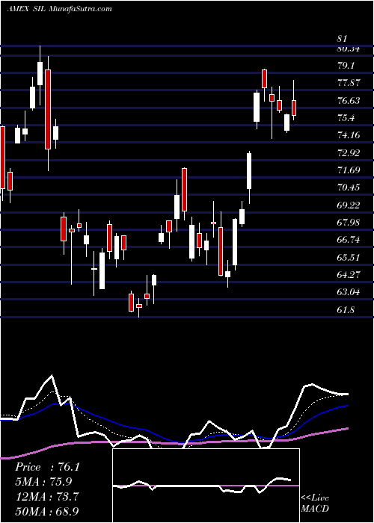
Task: Click the 75.4 price axis label
Action: (x=346, y=118)
